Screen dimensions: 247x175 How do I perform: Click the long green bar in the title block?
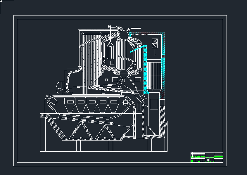click(219, 157)
